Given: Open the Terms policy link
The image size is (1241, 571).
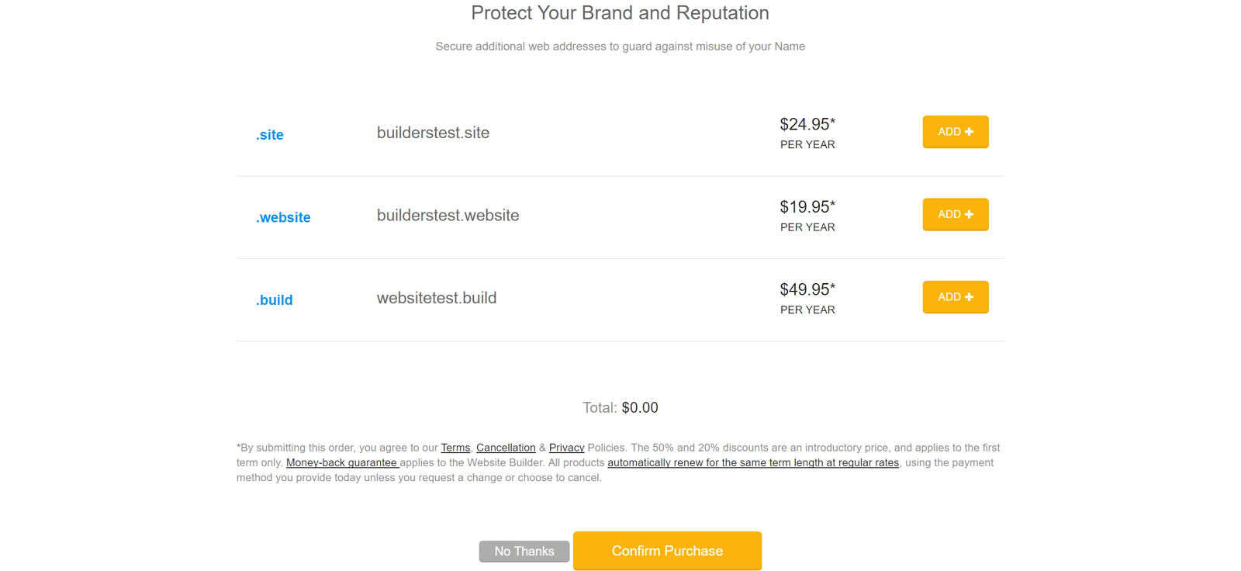Looking at the screenshot, I should pyautogui.click(x=455, y=448).
